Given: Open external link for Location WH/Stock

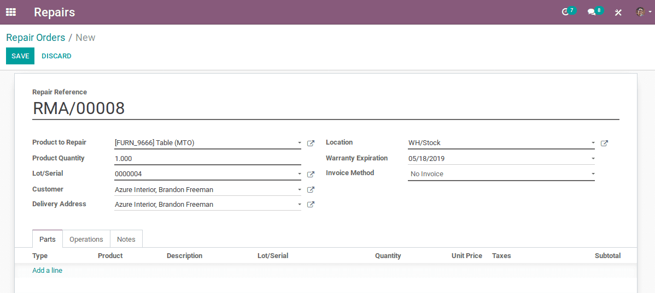Looking at the screenshot, I should coord(605,143).
